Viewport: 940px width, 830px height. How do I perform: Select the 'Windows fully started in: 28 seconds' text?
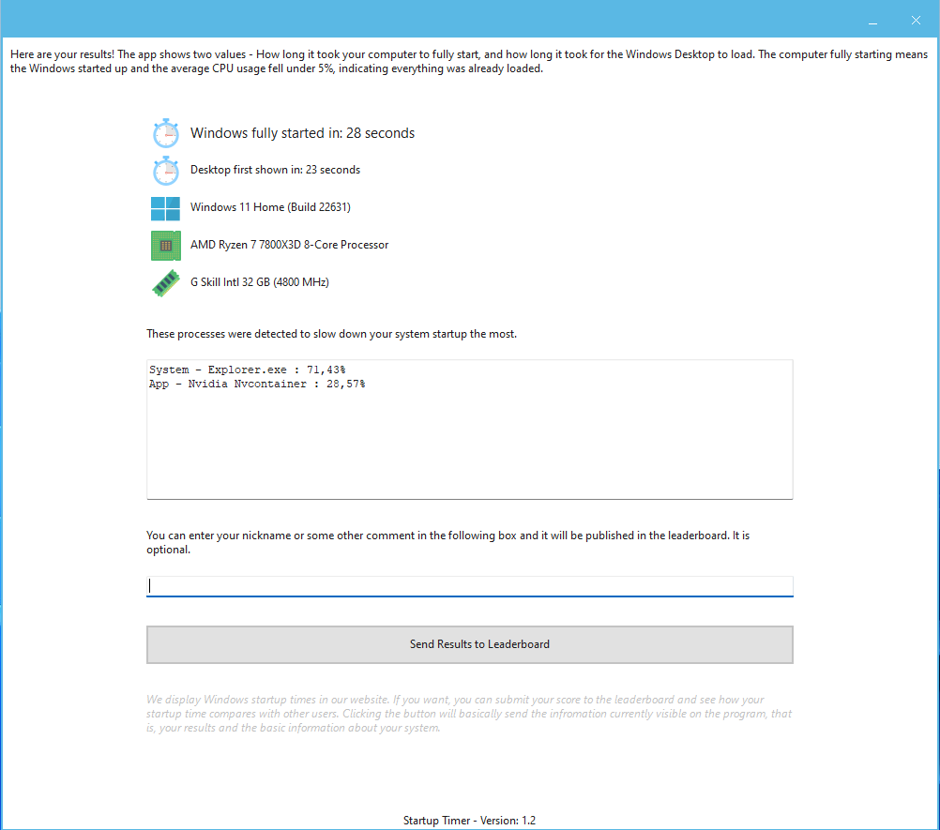click(302, 133)
